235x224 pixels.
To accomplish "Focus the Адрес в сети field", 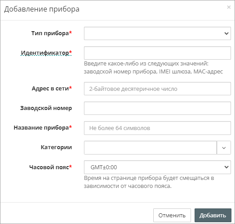I will tap(157, 89).
